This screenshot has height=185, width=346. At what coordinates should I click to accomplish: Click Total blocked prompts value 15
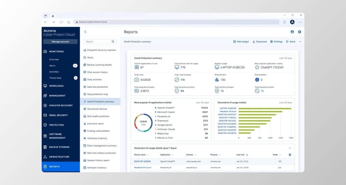[262, 91]
